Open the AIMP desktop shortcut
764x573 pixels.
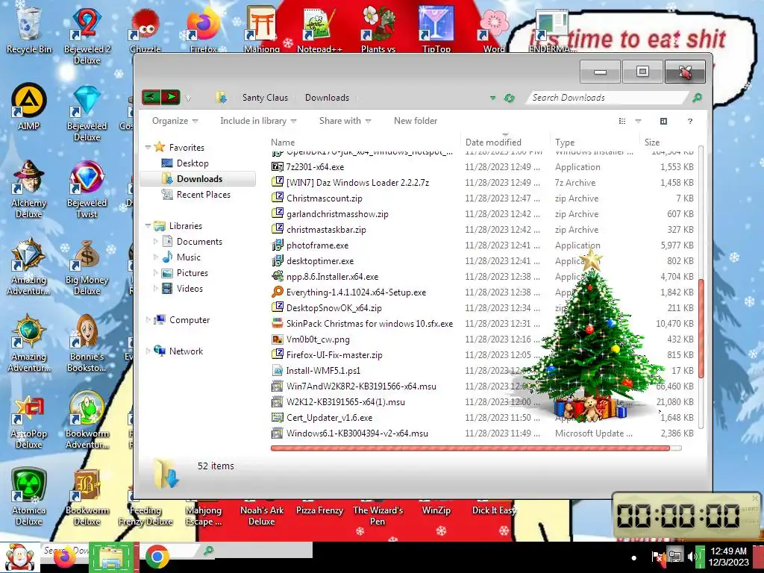pyautogui.click(x=28, y=106)
